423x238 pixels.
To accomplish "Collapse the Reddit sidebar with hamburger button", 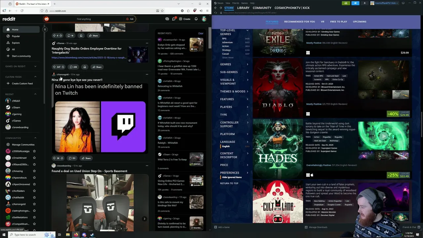I will tap(45, 29).
